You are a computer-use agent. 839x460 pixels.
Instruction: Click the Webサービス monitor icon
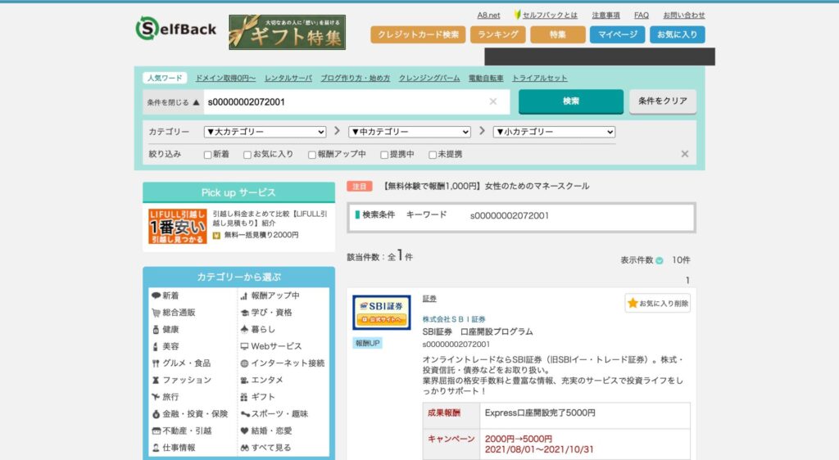(x=244, y=346)
